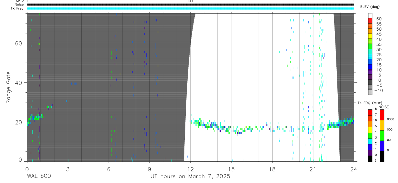Click the black bottom segment of the TX FRQ bar

(370, 158)
